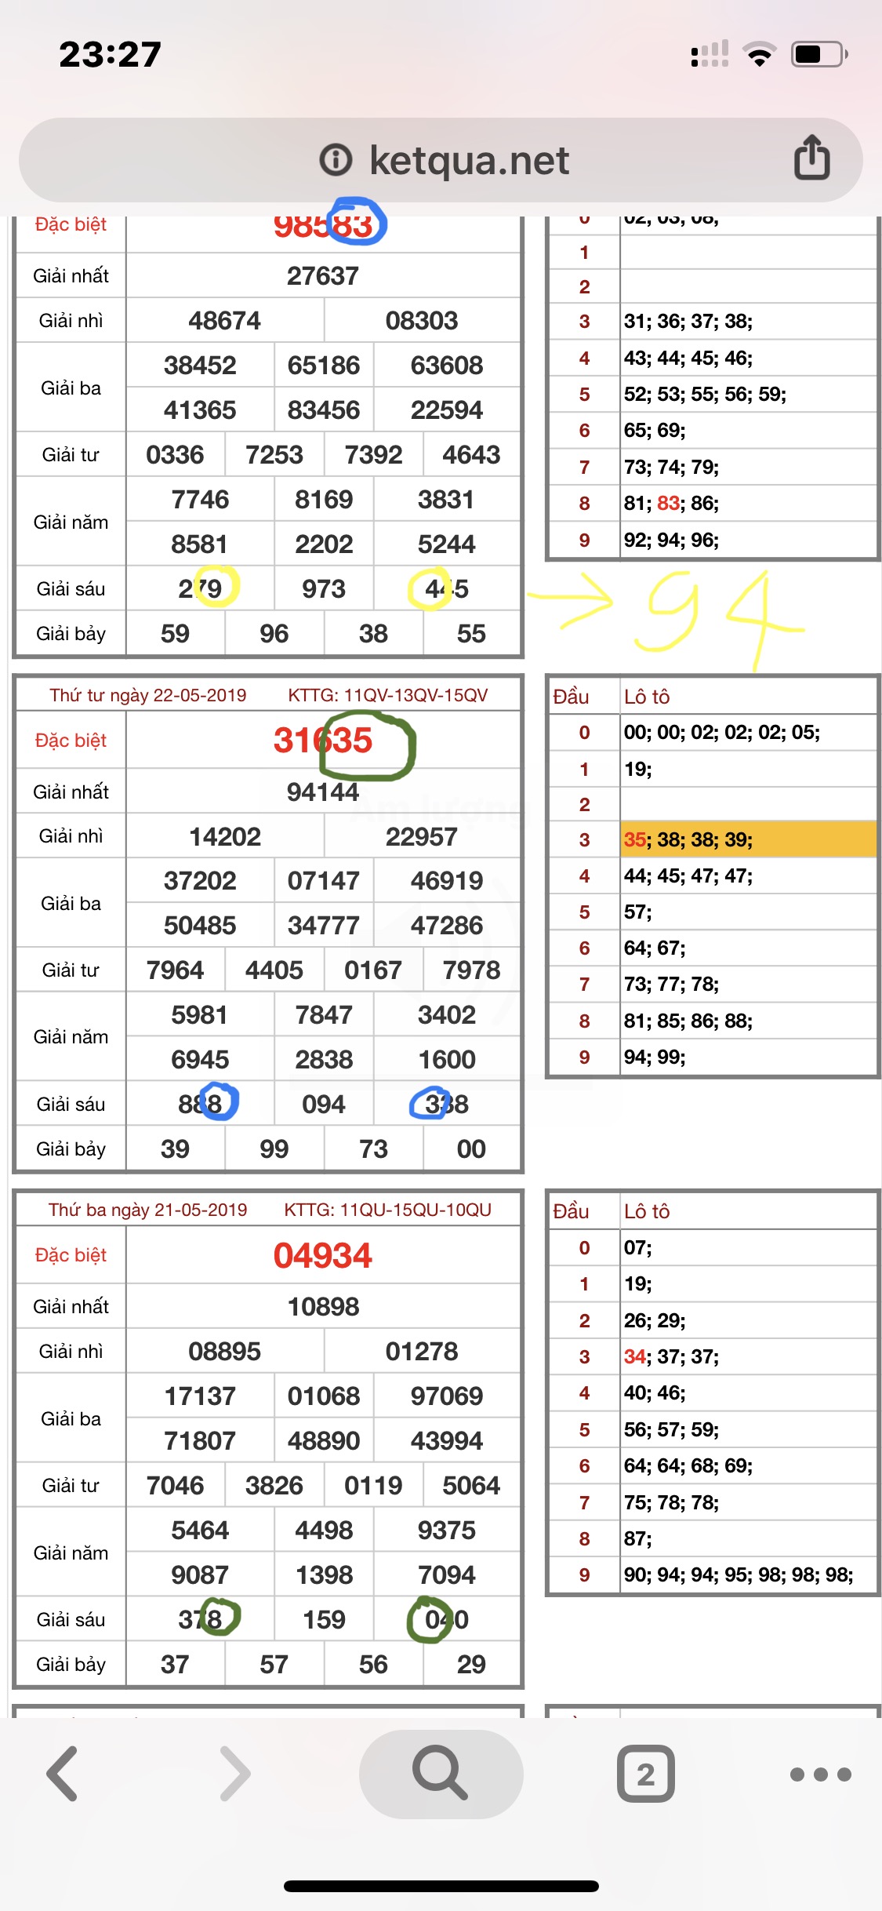Click the first prize number 94144
Screen dimensions: 882x1911
[323, 792]
